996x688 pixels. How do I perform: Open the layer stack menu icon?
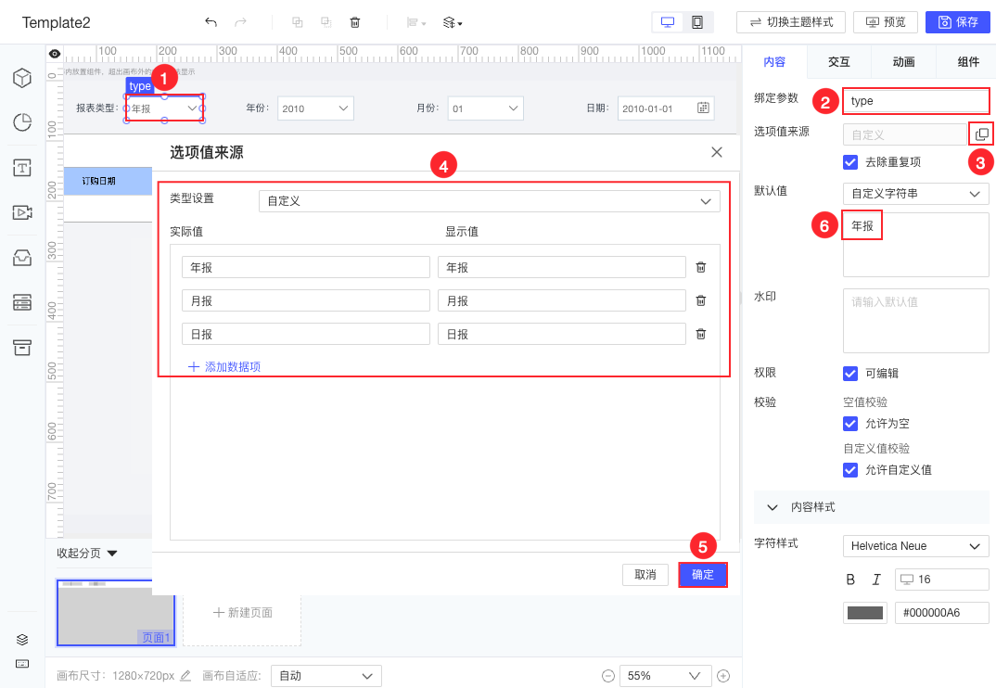(x=453, y=23)
